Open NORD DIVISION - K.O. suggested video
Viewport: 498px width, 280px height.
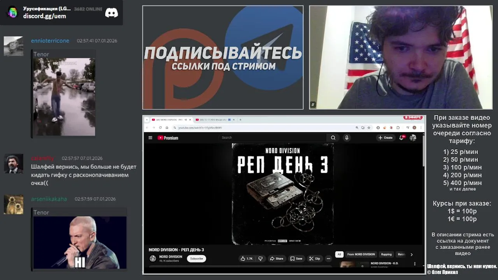(384, 263)
